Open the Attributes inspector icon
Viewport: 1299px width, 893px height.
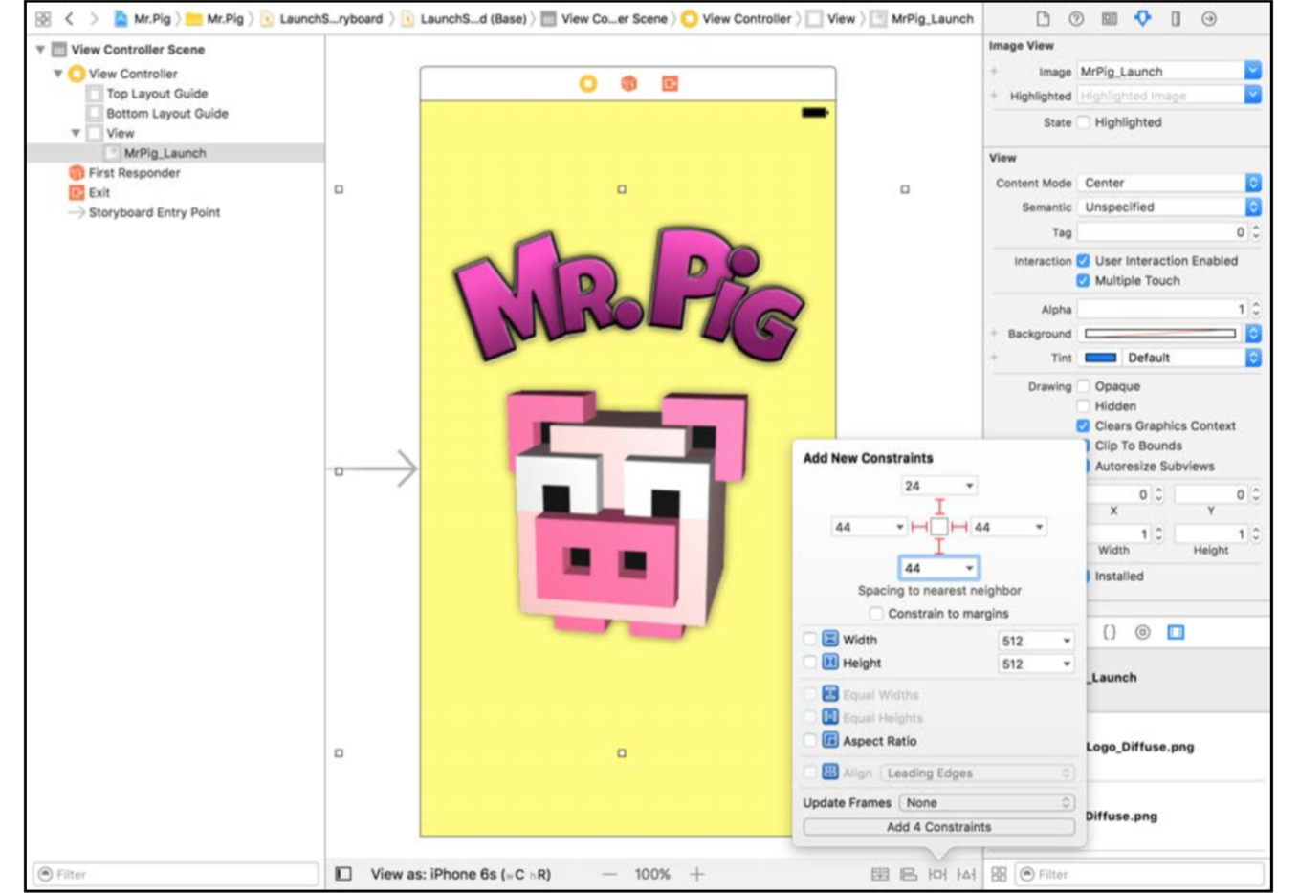pos(1142,18)
